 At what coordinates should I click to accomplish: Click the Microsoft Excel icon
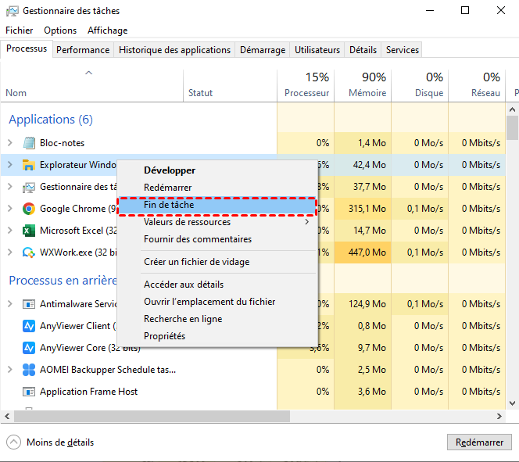click(29, 231)
